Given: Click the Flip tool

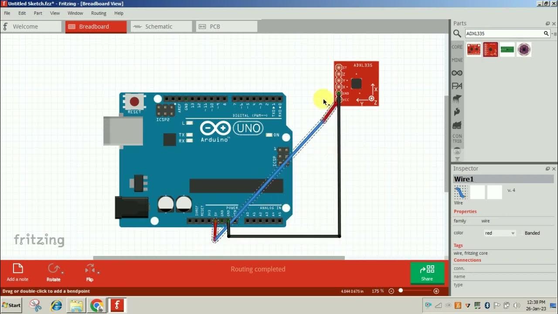Looking at the screenshot, I should [90, 273].
